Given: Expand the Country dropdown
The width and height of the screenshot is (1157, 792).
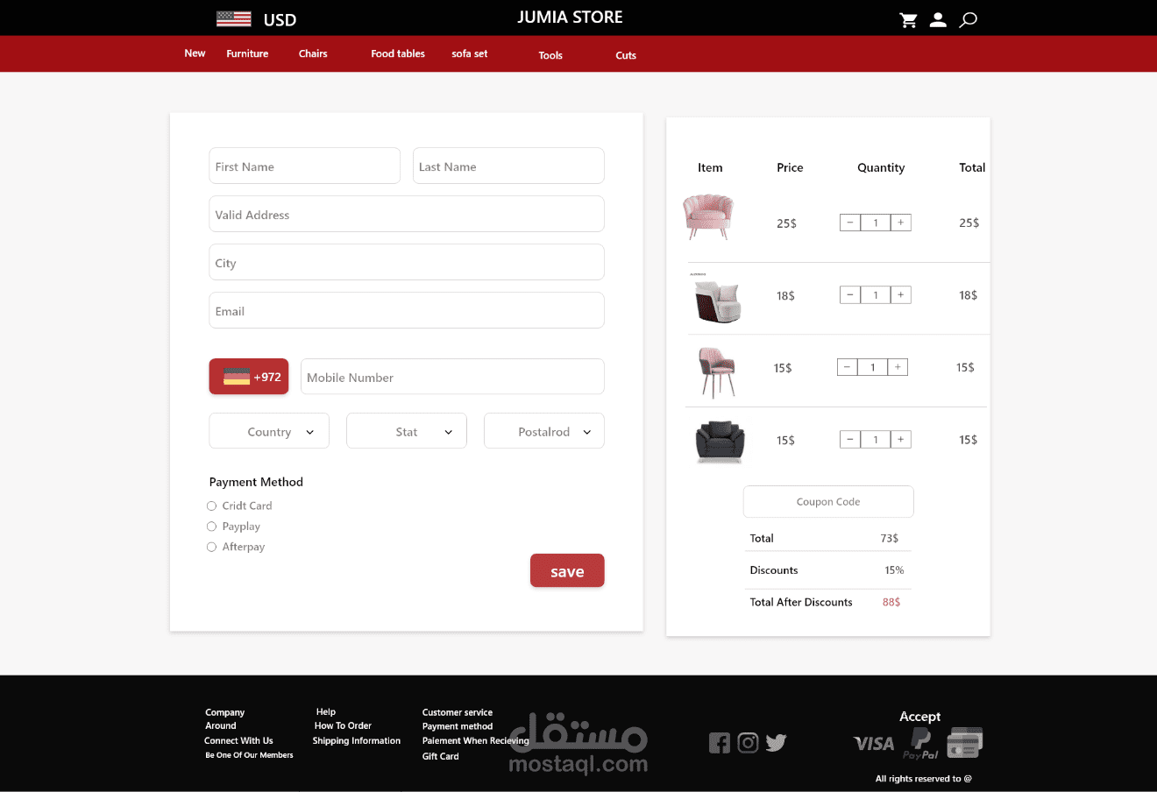Looking at the screenshot, I should tap(269, 431).
